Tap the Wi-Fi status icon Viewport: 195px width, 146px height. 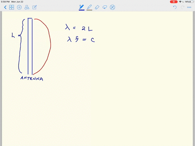click(180, 2)
